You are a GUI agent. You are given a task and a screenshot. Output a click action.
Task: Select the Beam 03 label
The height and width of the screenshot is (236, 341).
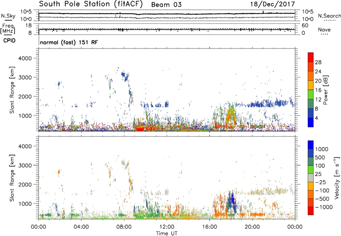166,5
